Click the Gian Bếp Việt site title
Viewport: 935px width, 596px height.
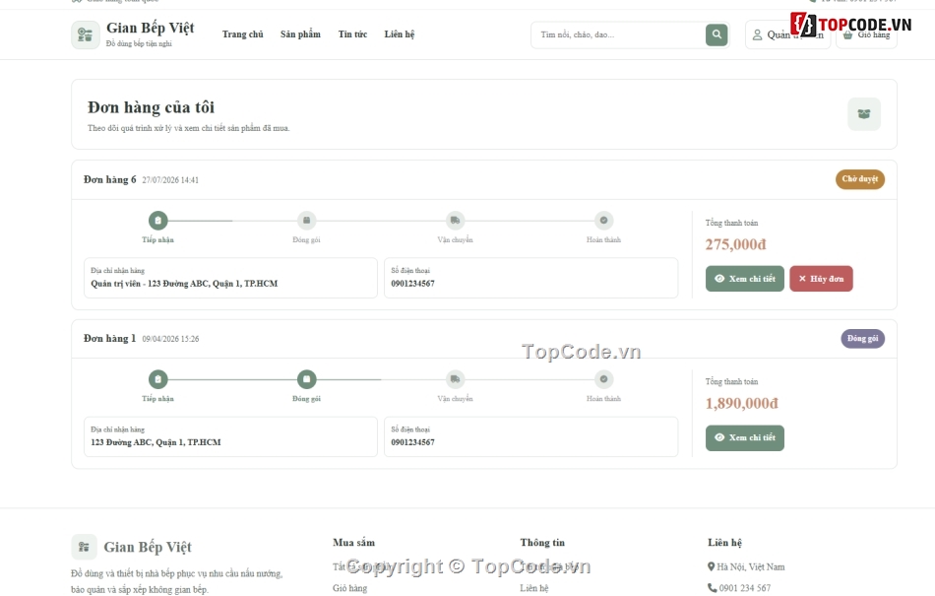(151, 28)
